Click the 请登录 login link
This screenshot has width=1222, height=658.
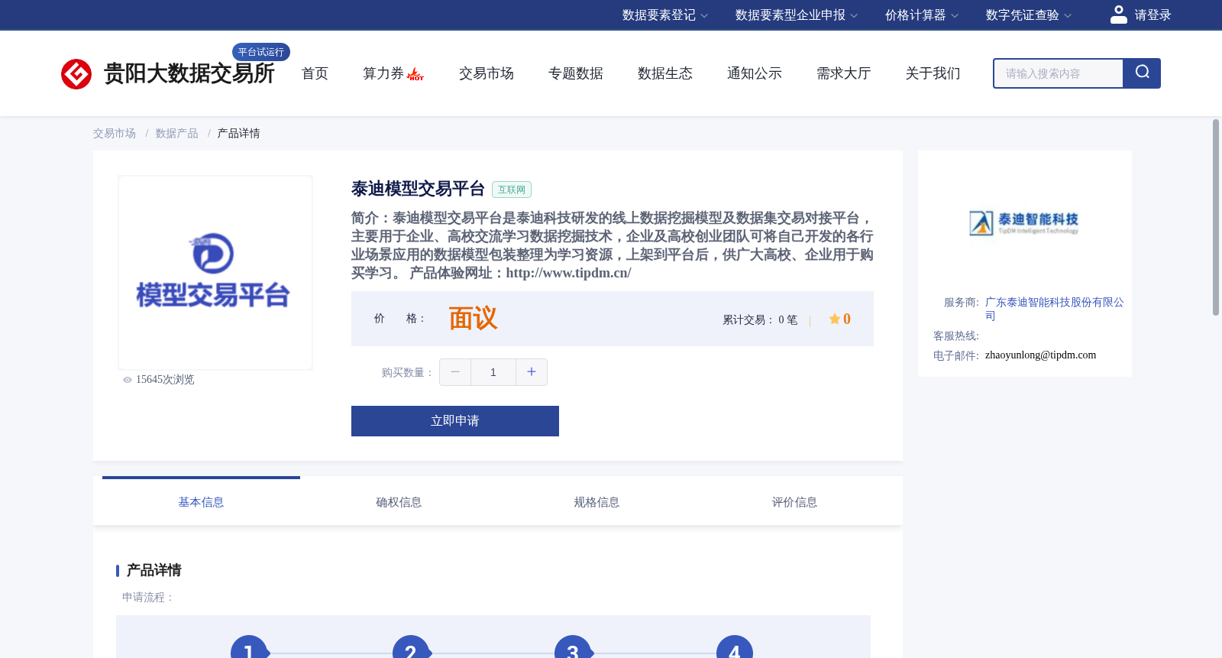[x=1152, y=15]
